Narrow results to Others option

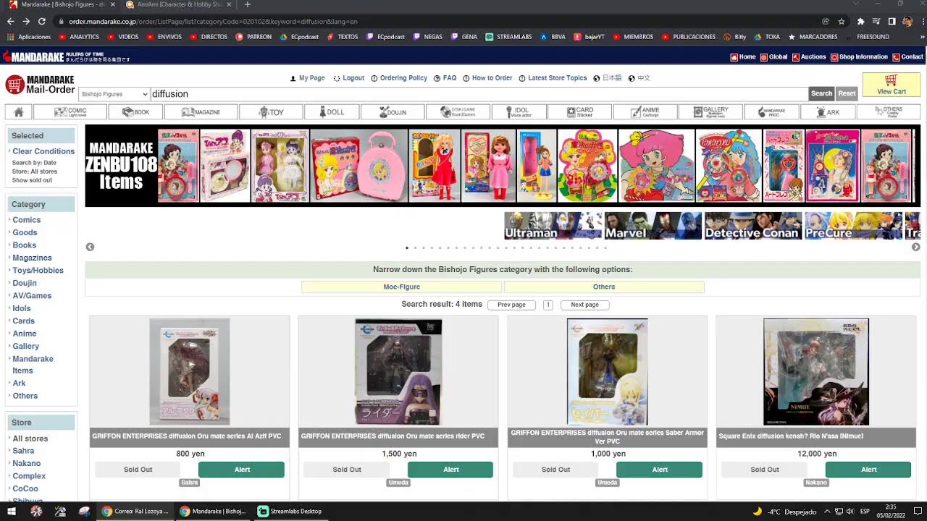[604, 287]
